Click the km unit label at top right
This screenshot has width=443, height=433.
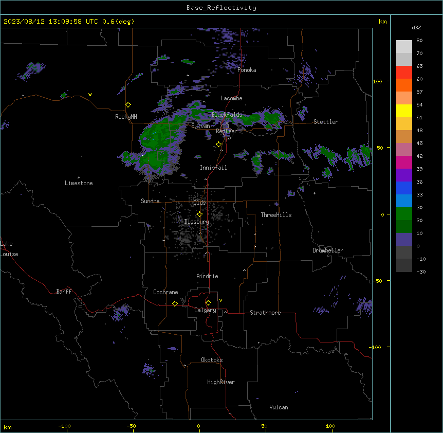tap(382, 22)
